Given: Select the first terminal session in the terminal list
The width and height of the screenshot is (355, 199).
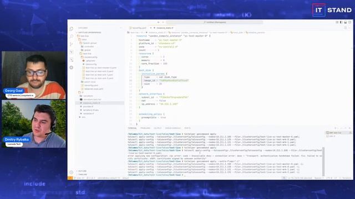Looking at the screenshot, I should pyautogui.click(x=339, y=133).
